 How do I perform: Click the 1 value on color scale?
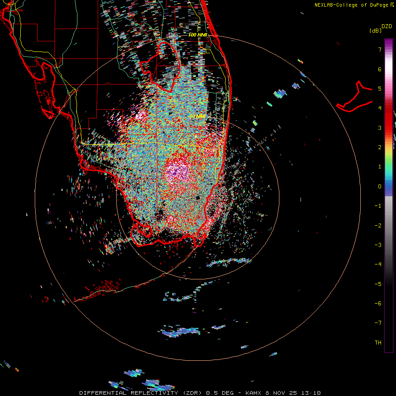379,167
